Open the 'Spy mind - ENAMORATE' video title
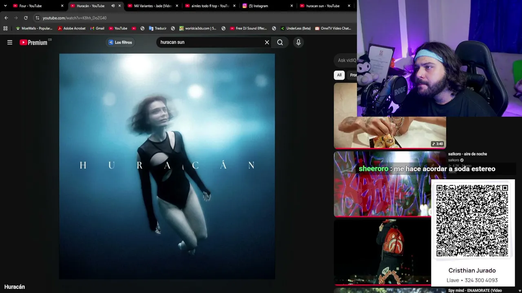 (x=475, y=291)
